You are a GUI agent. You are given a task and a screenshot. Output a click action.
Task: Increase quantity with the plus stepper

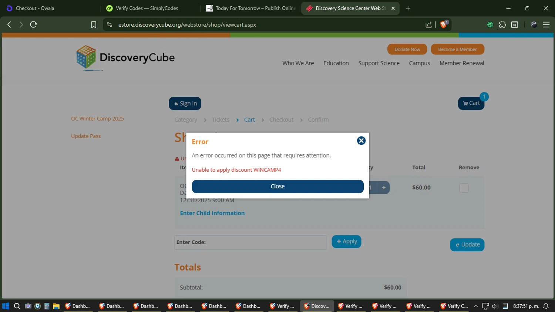tap(384, 188)
